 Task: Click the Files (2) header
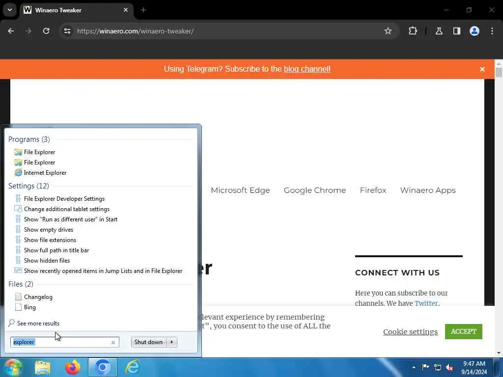tap(21, 284)
